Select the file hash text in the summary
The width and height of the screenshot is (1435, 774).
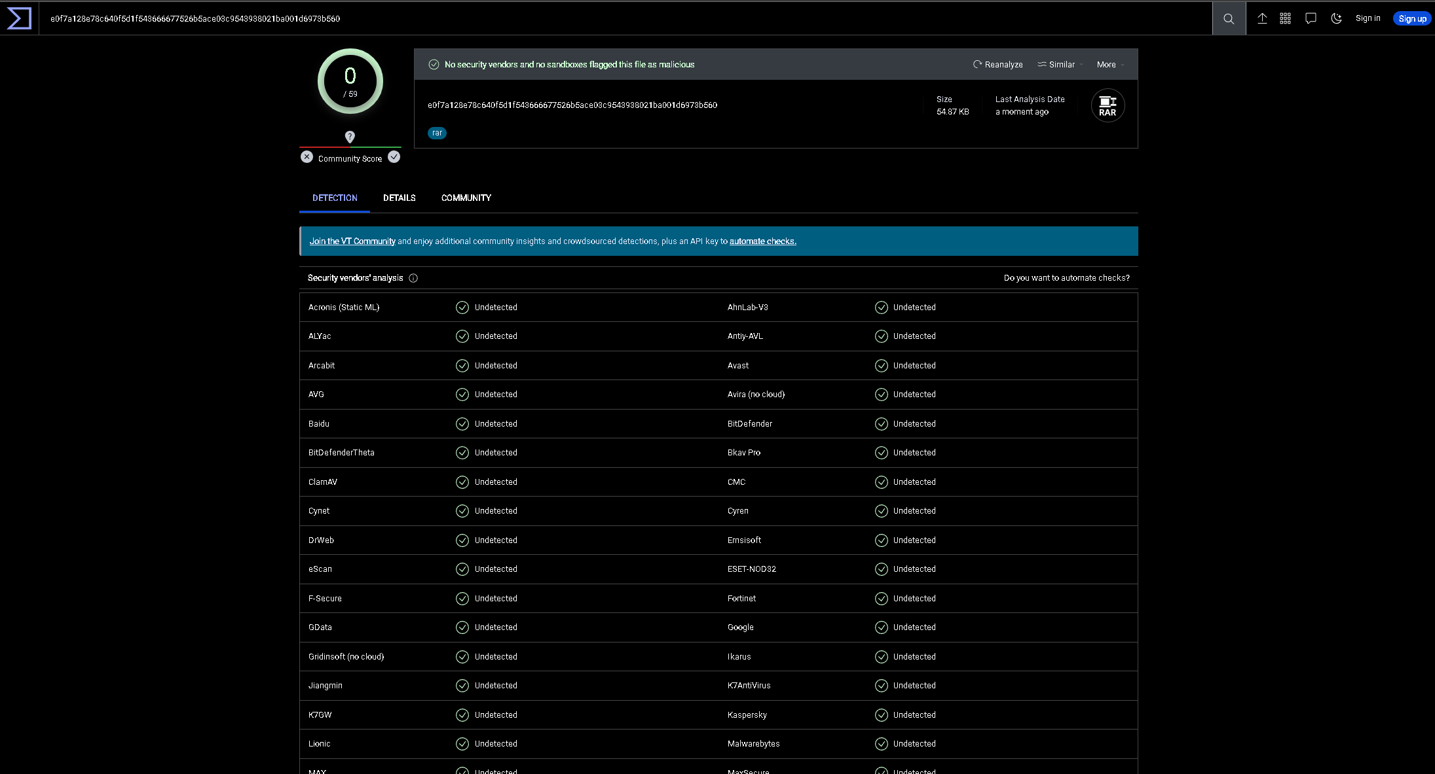(x=572, y=105)
